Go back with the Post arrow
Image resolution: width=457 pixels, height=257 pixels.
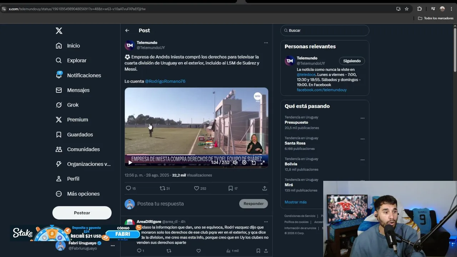(127, 31)
